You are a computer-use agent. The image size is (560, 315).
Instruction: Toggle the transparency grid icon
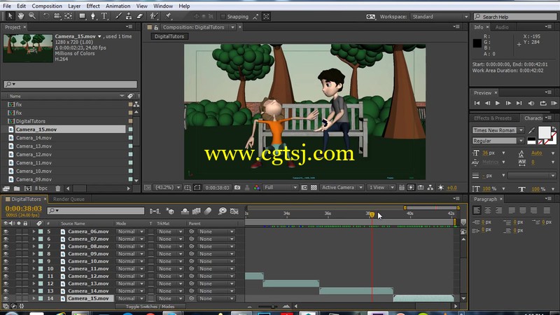coord(314,188)
